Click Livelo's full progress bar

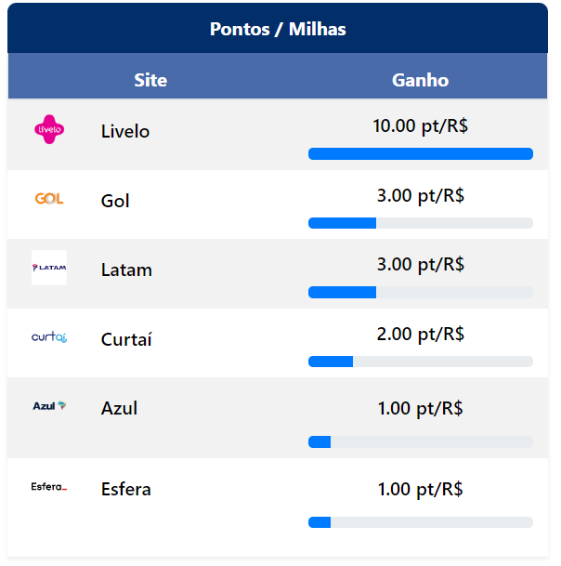tap(420, 153)
